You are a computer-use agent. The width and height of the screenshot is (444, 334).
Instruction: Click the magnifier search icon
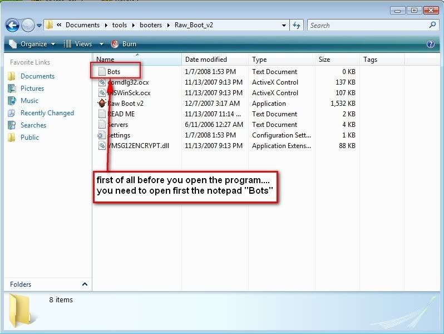(432, 25)
